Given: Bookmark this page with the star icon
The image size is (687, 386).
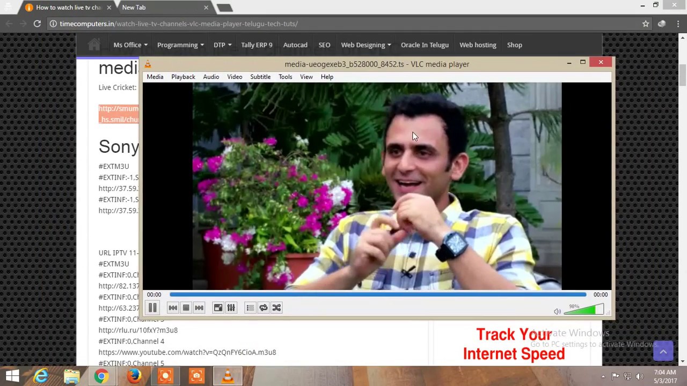Looking at the screenshot, I should 646,24.
